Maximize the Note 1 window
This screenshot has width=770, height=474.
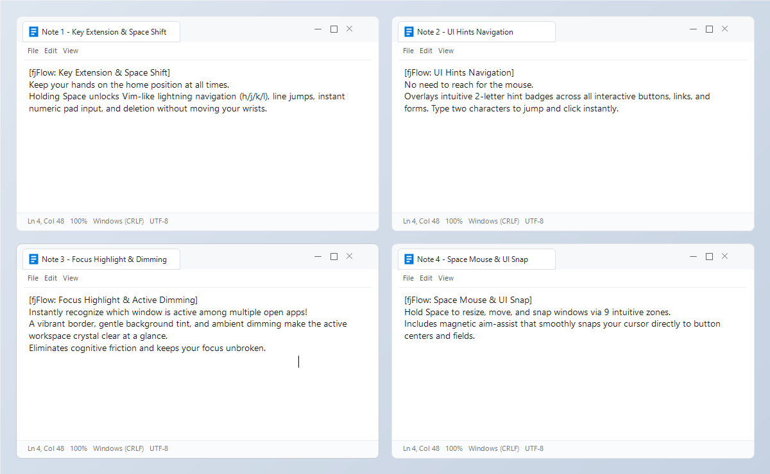[334, 29]
